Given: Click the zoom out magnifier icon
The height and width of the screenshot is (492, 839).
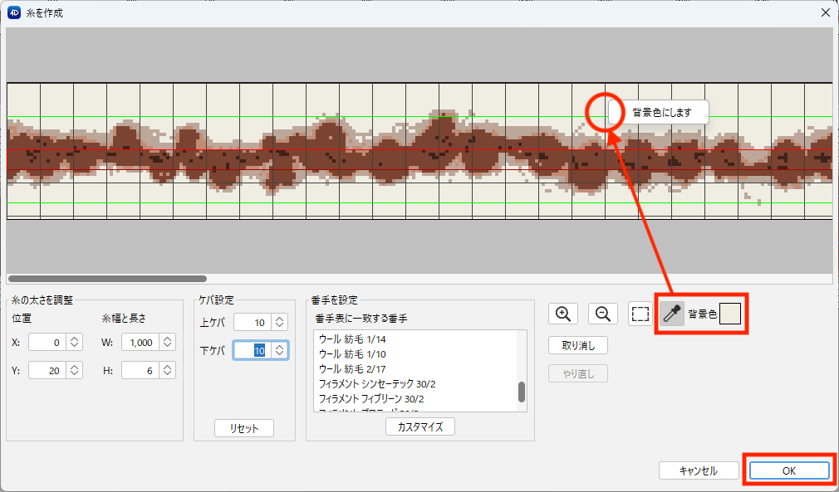Looking at the screenshot, I should (x=602, y=314).
